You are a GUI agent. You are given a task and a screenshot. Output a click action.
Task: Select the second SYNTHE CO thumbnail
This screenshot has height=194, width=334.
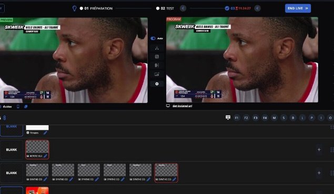(x=63, y=170)
